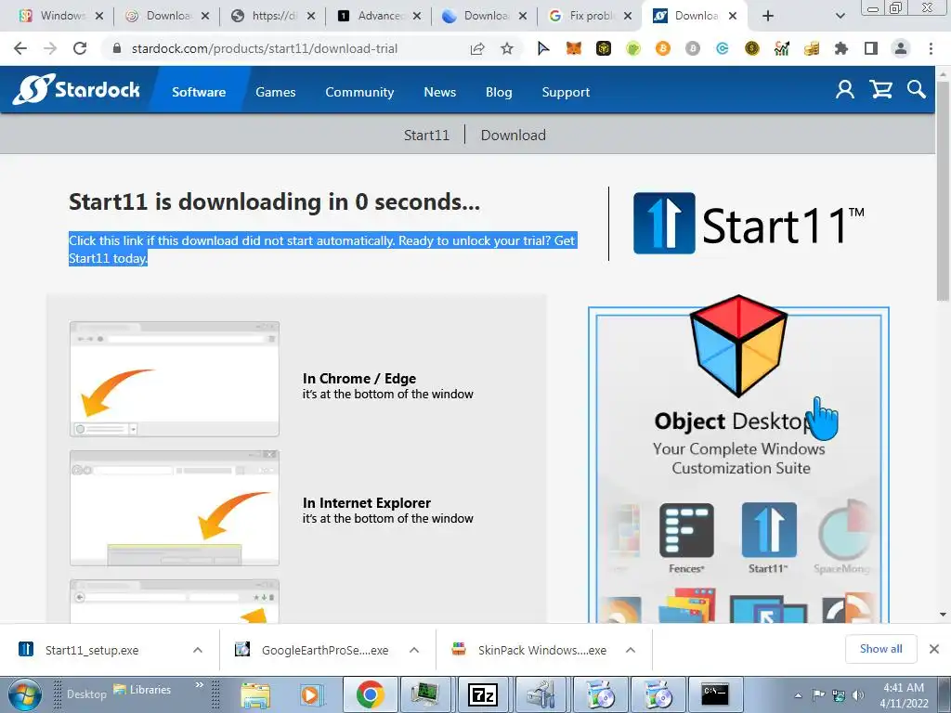Open the MetaMask fox extension
This screenshot has width=951, height=713.
tap(573, 48)
